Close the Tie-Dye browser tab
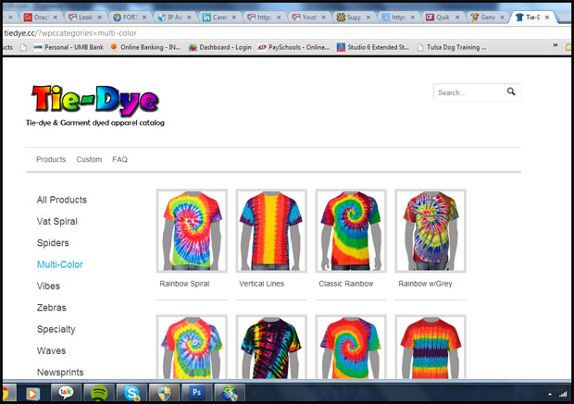 (x=547, y=18)
